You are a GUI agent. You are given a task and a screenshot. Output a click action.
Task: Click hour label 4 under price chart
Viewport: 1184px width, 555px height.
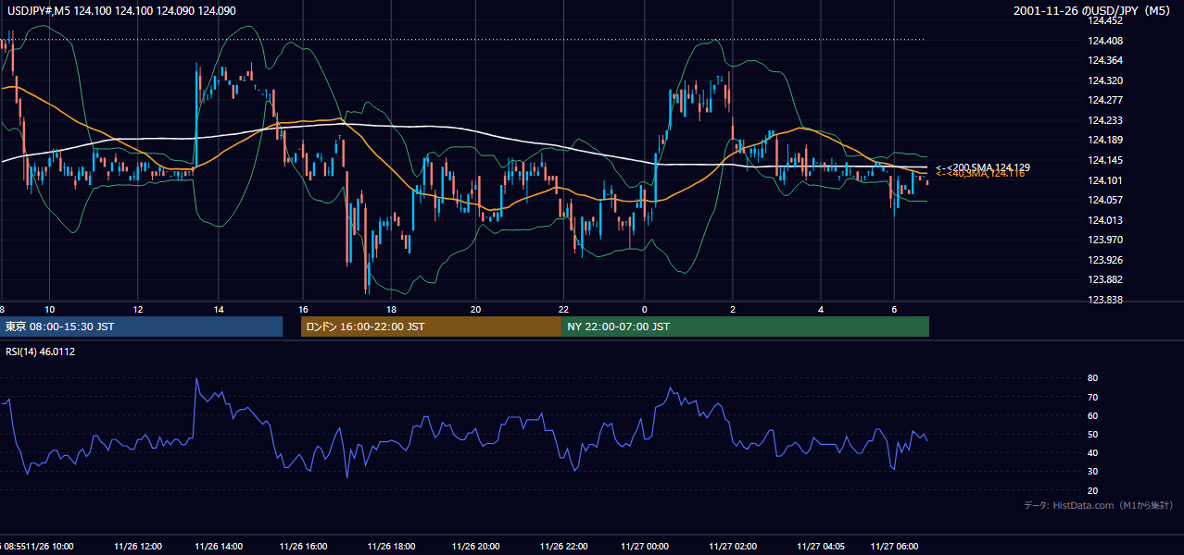click(821, 309)
